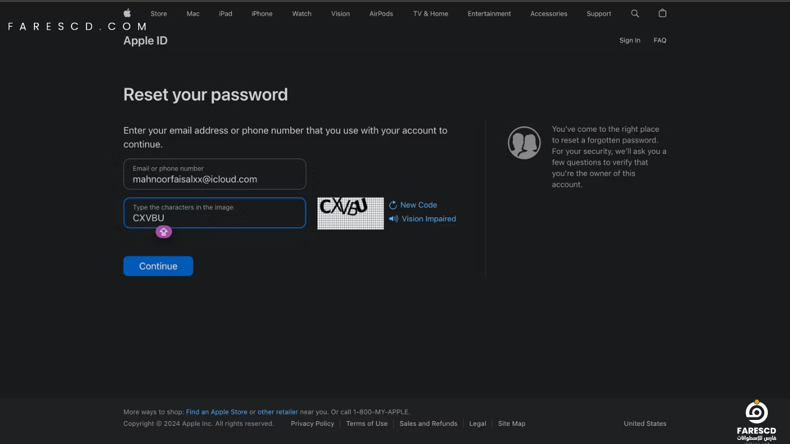Click the account owner silhouette icon

coord(524,142)
